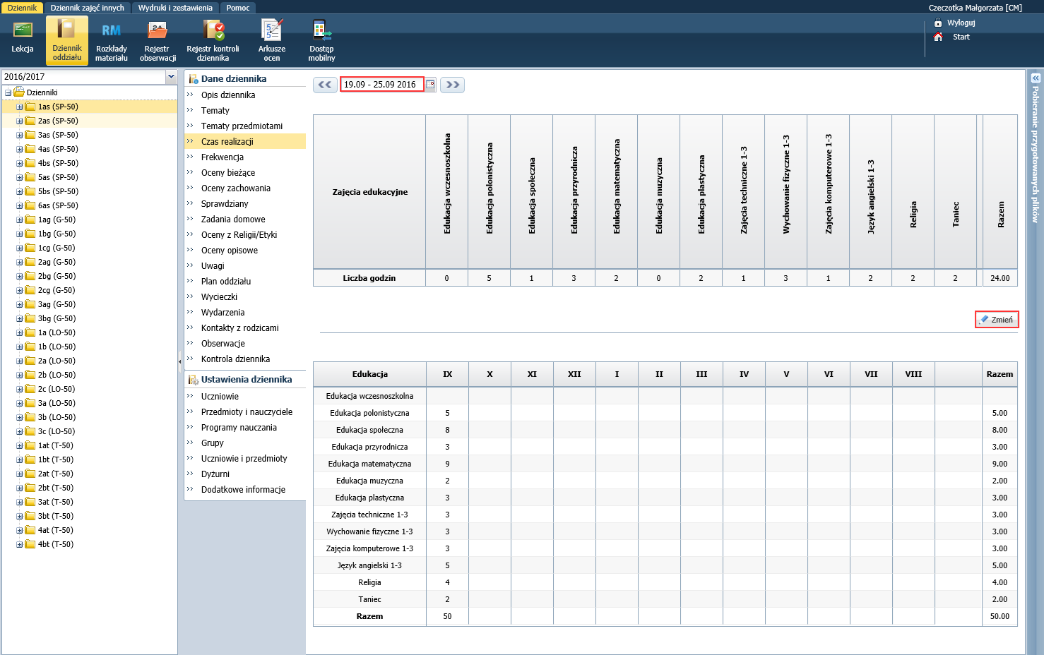The width and height of the screenshot is (1044, 655).
Task: Click the 1ag (G-50) folder icon
Action: (x=30, y=220)
